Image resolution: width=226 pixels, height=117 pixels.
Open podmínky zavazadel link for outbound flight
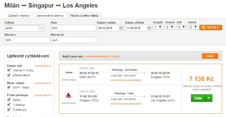pyautogui.click(x=123, y=80)
